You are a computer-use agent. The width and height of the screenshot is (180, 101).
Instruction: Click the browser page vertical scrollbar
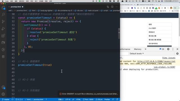pyautogui.click(x=179, y=25)
